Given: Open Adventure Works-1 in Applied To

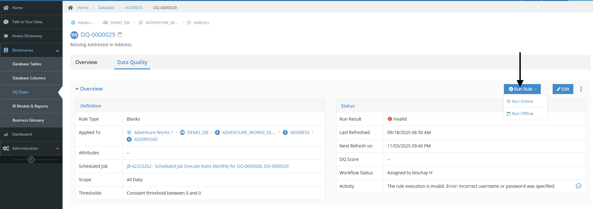Looking at the screenshot, I should (154, 132).
